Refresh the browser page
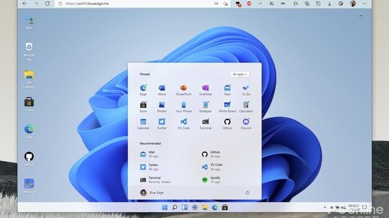The image size is (389, 218). (47, 4)
